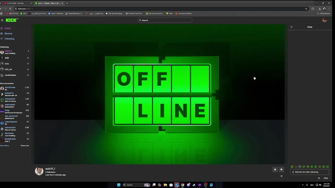Image resolution: width=335 pixels, height=188 pixels.
Task: Open Browse in sidebar
Action: [6, 33]
